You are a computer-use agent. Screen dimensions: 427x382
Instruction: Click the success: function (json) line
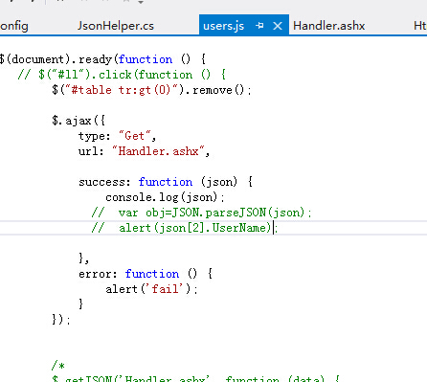click(166, 182)
